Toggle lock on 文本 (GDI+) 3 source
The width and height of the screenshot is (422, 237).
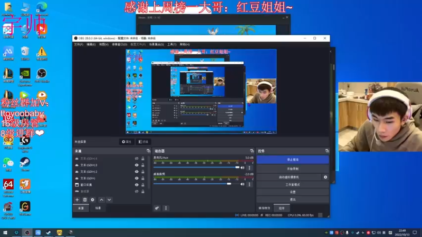coord(143,165)
